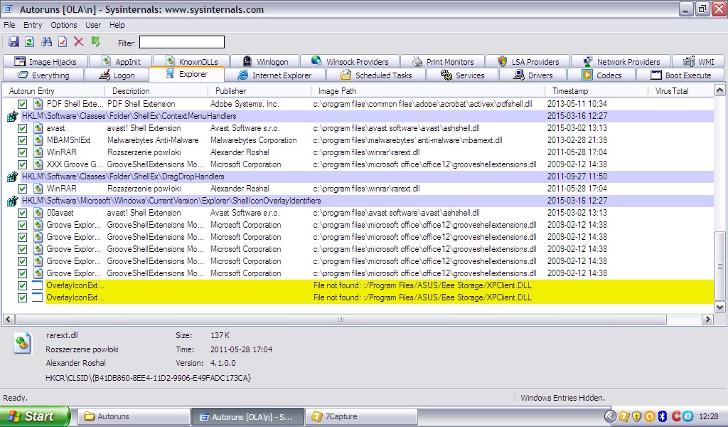This screenshot has height=427, width=728.
Task: Open the Services tab
Action: pos(462,75)
